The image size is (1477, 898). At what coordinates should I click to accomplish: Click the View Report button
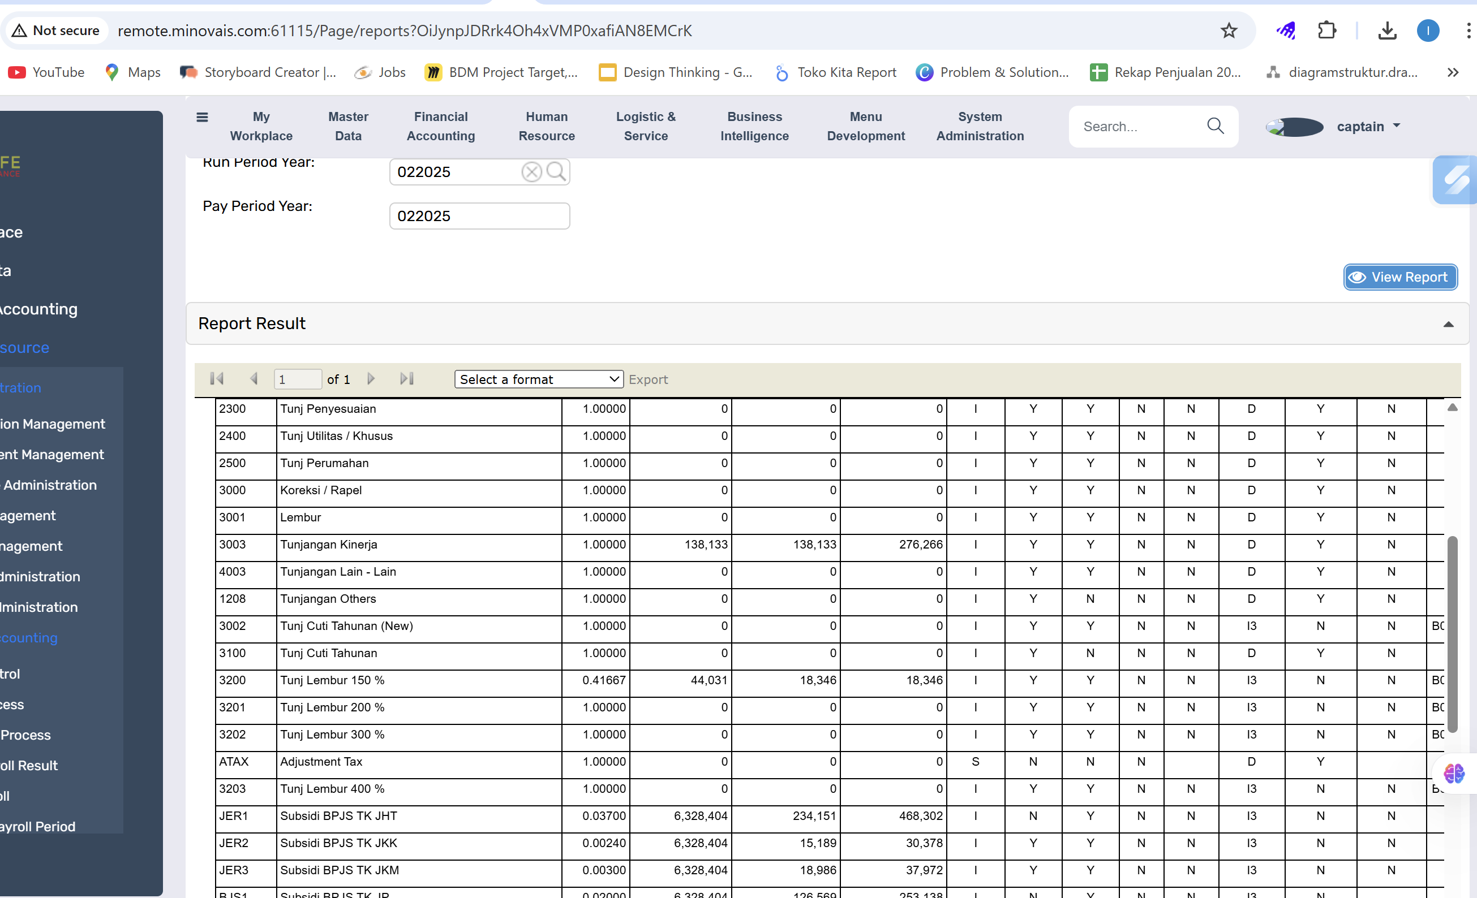1399,277
